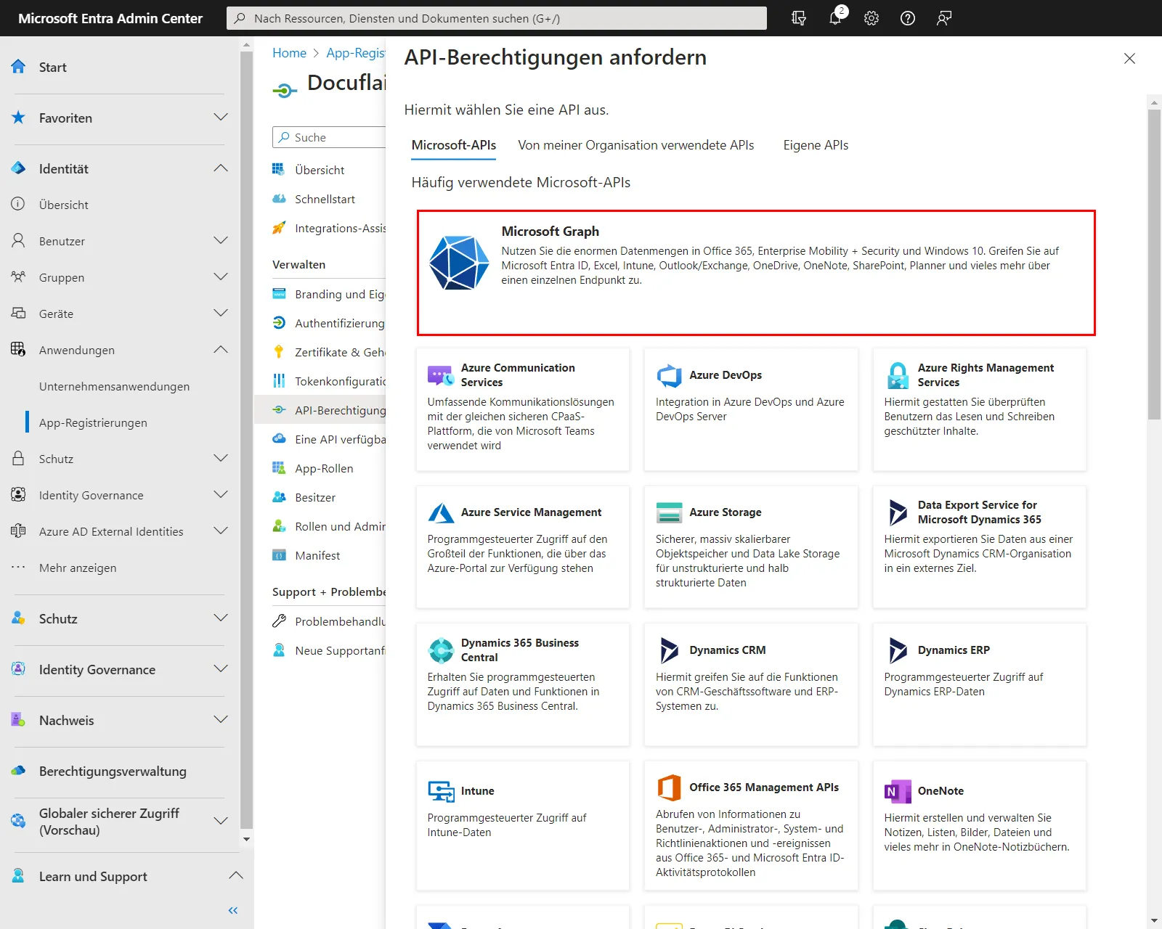Click the help question mark icon

908,18
